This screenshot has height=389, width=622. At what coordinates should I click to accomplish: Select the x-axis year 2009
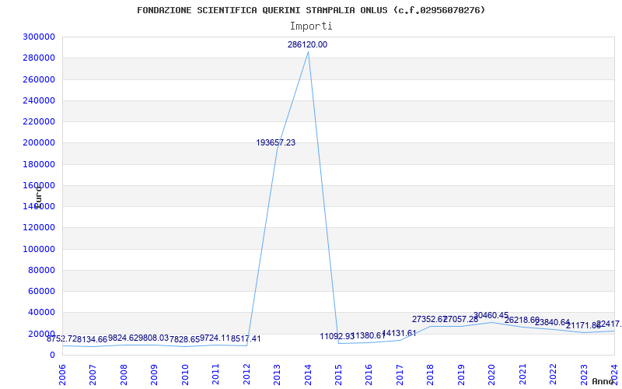[x=154, y=374]
